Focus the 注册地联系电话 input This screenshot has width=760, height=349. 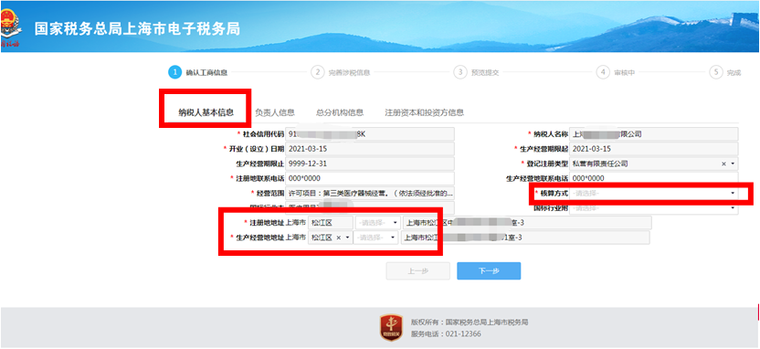(370, 178)
